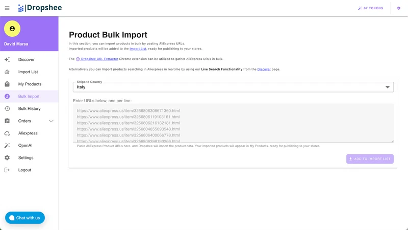Click the Logout arrow icon

pos(7,170)
